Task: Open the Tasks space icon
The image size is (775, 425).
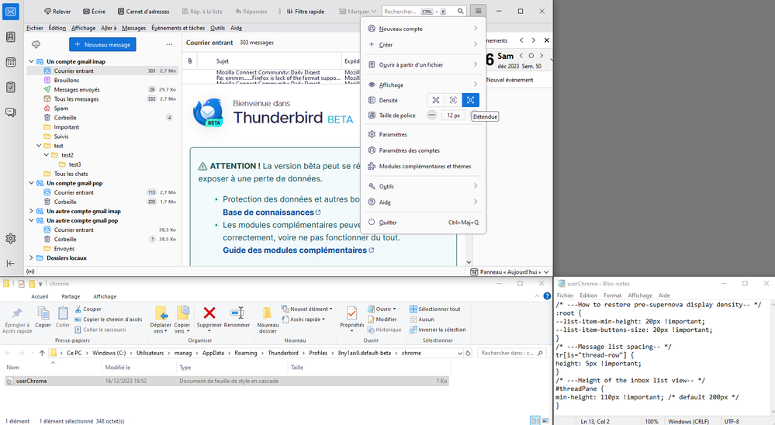Action: tap(10, 88)
